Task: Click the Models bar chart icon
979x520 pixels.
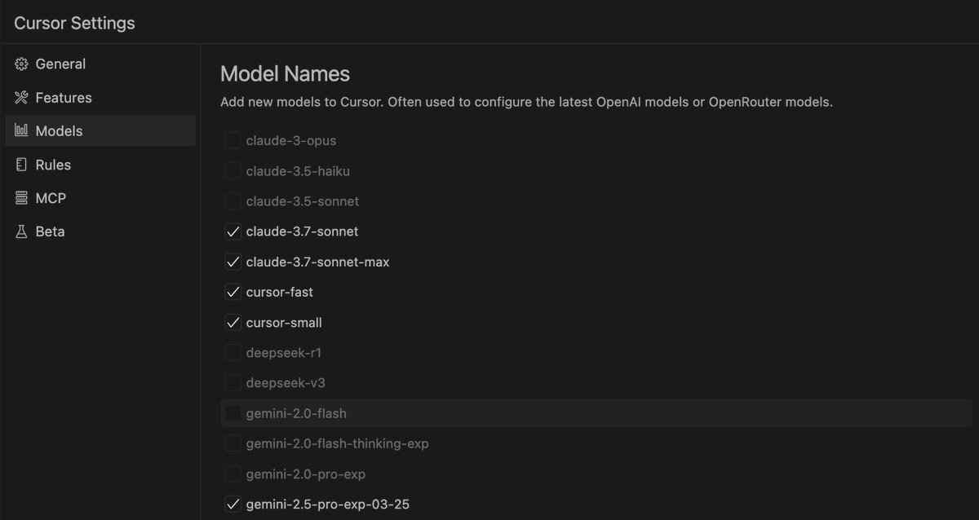Action: coord(21,131)
